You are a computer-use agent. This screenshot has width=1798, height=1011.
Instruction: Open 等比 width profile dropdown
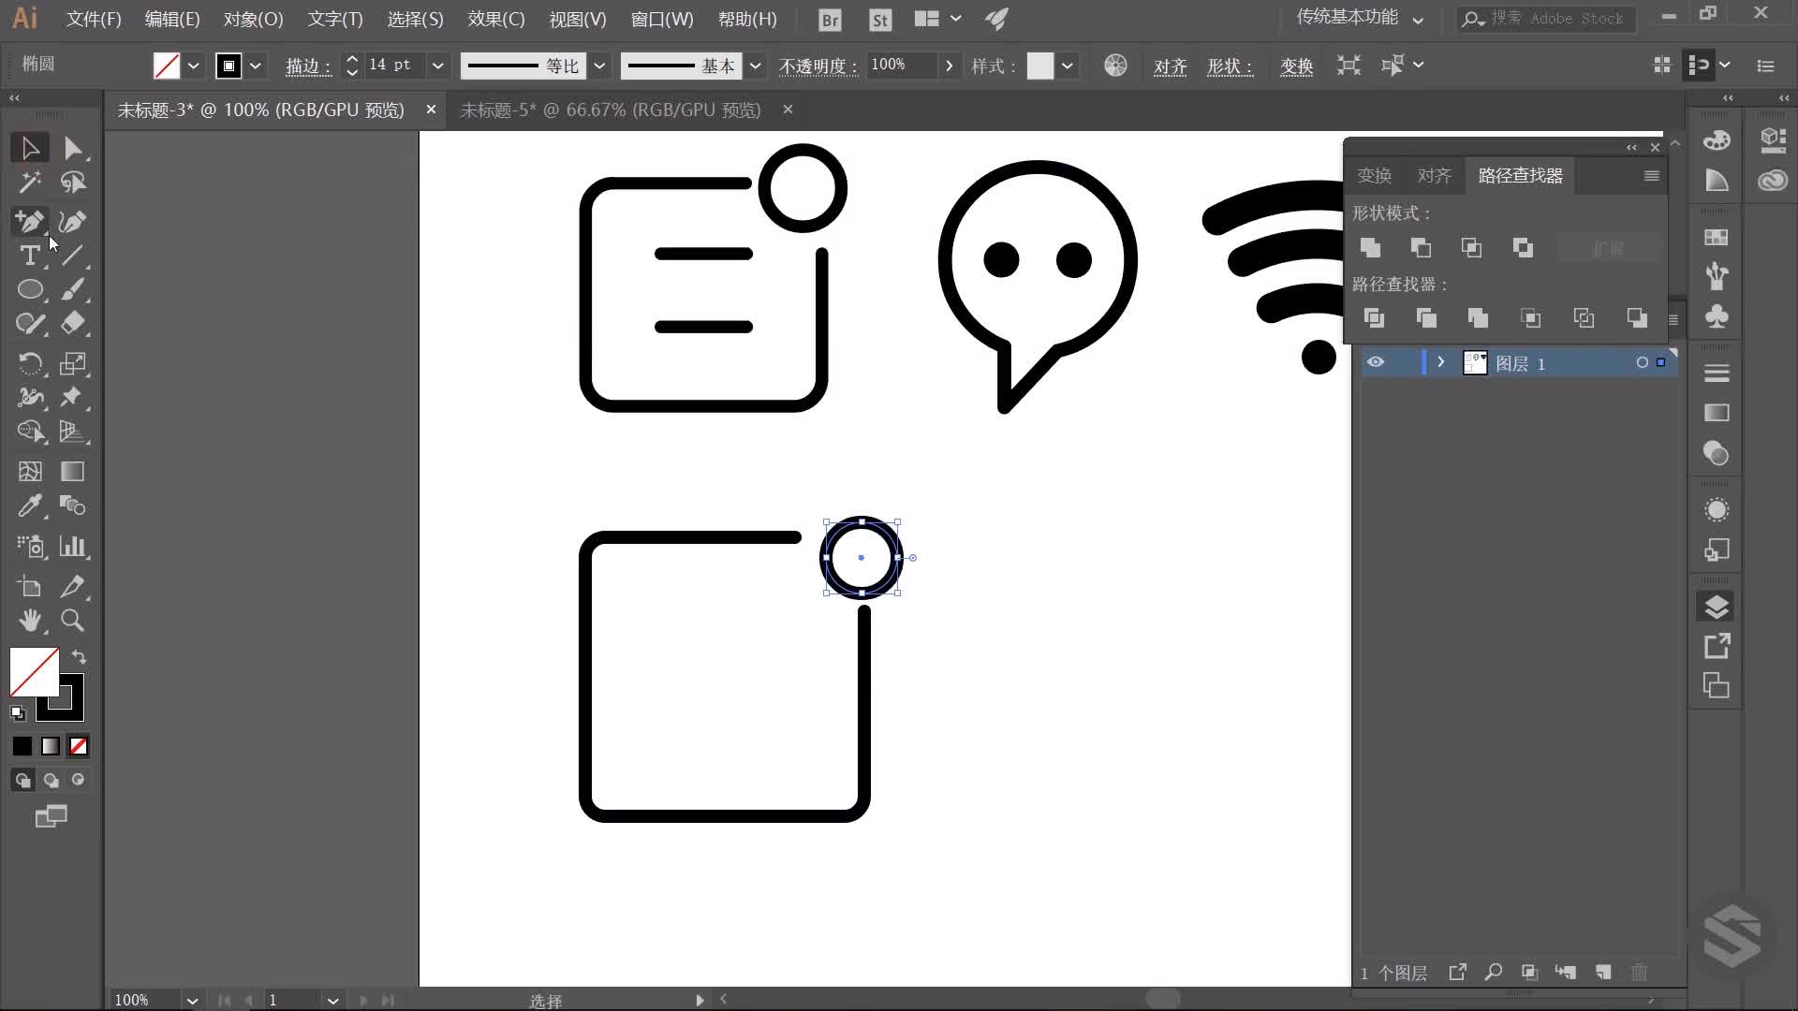(x=600, y=66)
